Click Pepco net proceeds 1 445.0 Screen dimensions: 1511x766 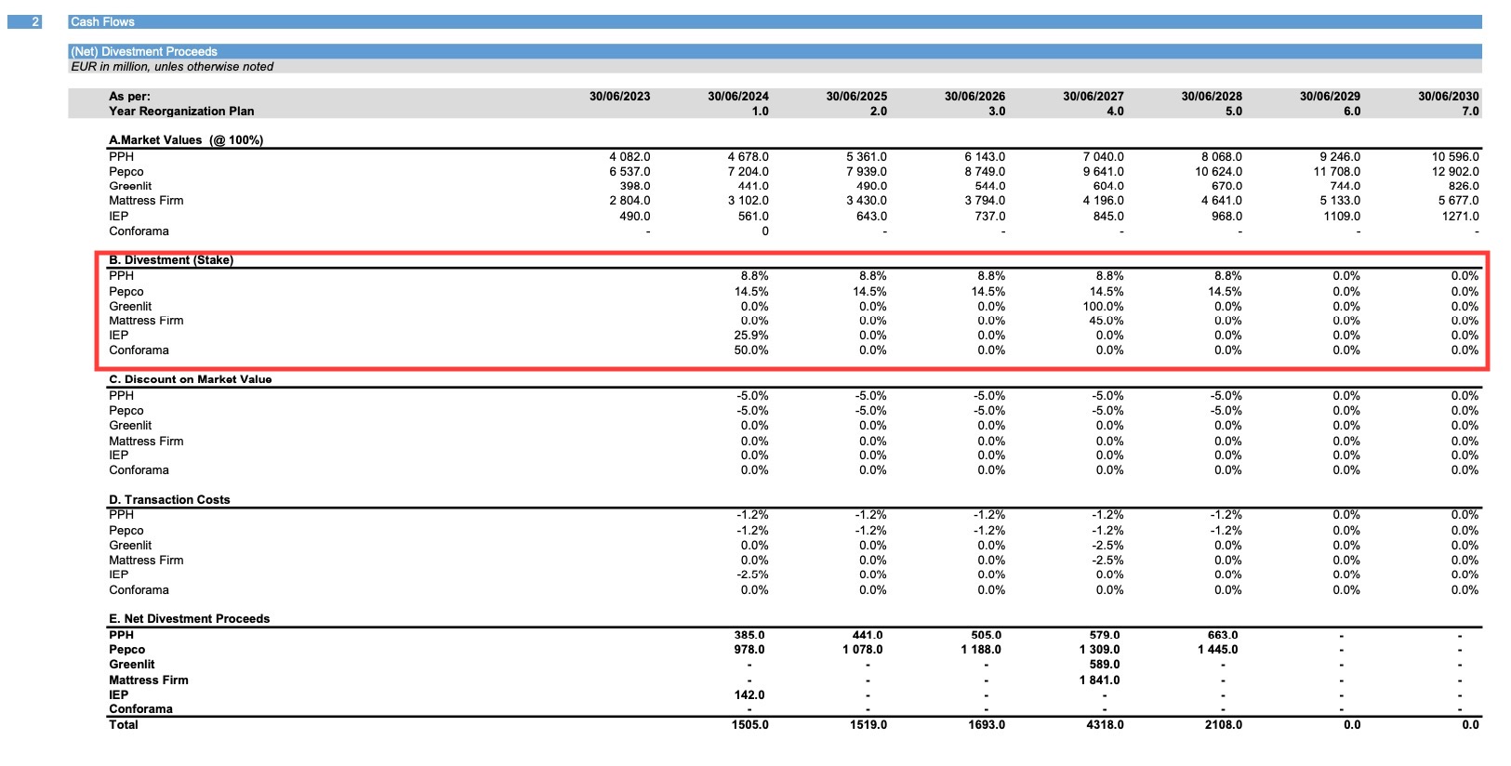(1218, 650)
